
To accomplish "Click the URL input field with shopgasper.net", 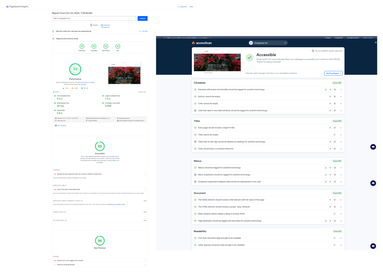I will [94, 18].
